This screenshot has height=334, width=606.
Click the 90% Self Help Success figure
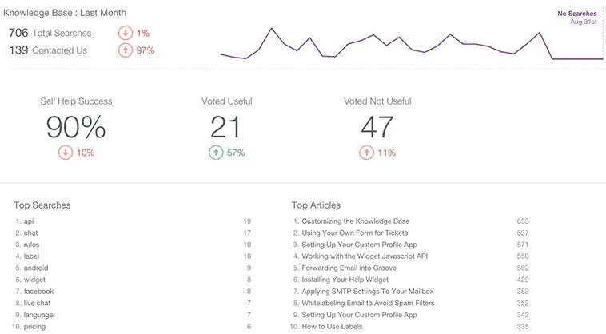75,127
